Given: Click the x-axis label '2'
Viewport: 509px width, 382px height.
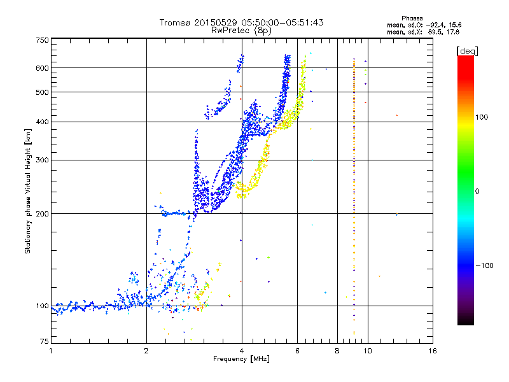Looking at the screenshot, I should click(146, 351).
